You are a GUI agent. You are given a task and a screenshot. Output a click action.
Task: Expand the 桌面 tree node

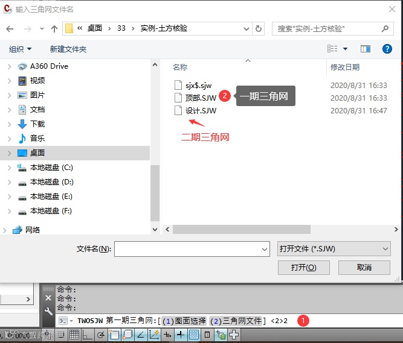coord(10,153)
